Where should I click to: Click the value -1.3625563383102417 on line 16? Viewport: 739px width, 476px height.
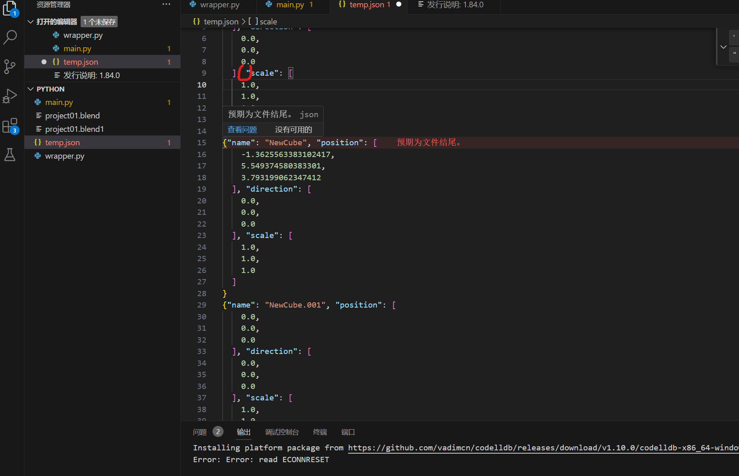pos(285,155)
